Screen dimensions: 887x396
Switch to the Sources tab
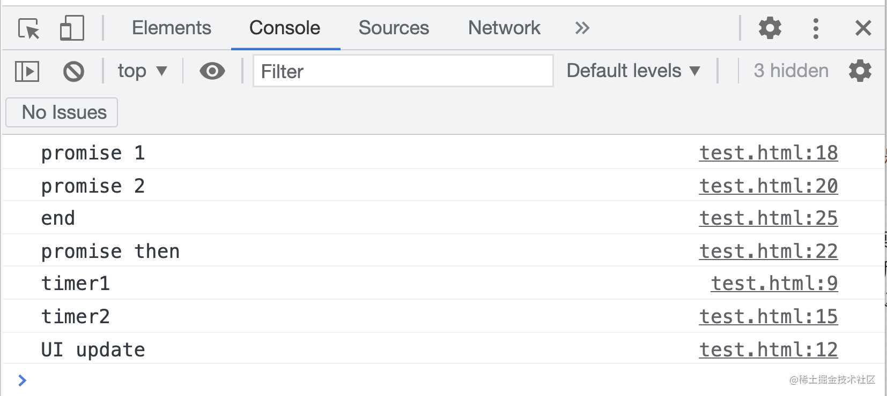point(394,28)
